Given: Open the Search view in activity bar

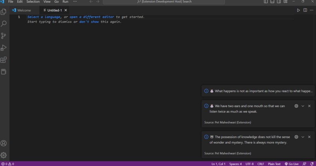Looking at the screenshot, I should [4, 24].
